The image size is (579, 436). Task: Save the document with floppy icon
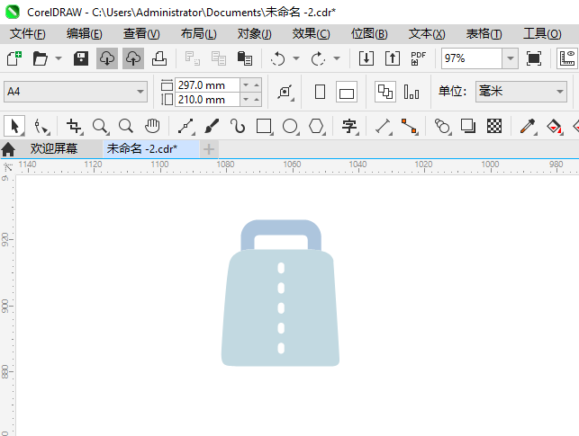pyautogui.click(x=81, y=58)
